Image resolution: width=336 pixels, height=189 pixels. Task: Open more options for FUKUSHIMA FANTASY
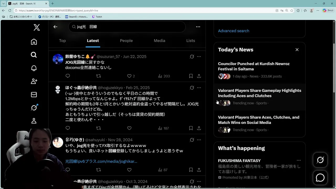(x=298, y=160)
